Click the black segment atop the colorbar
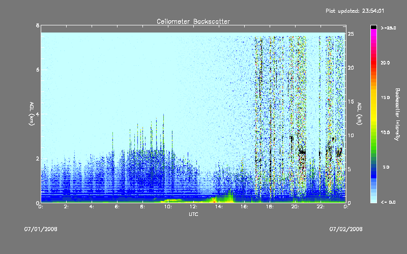 (x=373, y=27)
